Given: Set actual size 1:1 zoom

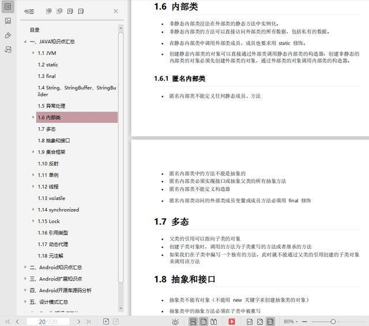Looking at the screenshot, I should click(250, 321).
